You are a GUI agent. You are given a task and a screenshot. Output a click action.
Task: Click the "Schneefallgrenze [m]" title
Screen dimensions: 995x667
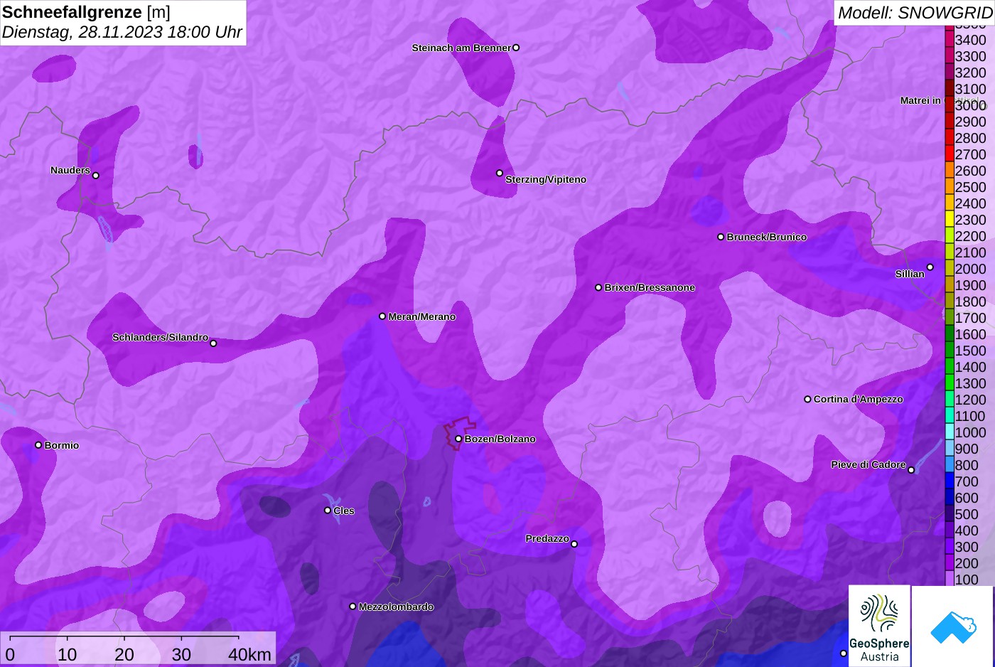click(x=87, y=12)
